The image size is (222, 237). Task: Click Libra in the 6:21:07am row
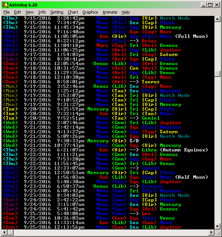[149, 150]
